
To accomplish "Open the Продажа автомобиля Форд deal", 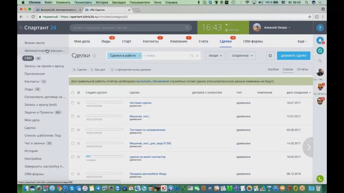I will tap(148, 174).
